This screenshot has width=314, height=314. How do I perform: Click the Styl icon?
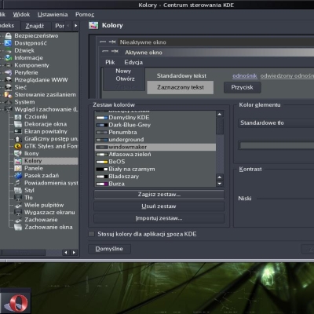click(18, 190)
